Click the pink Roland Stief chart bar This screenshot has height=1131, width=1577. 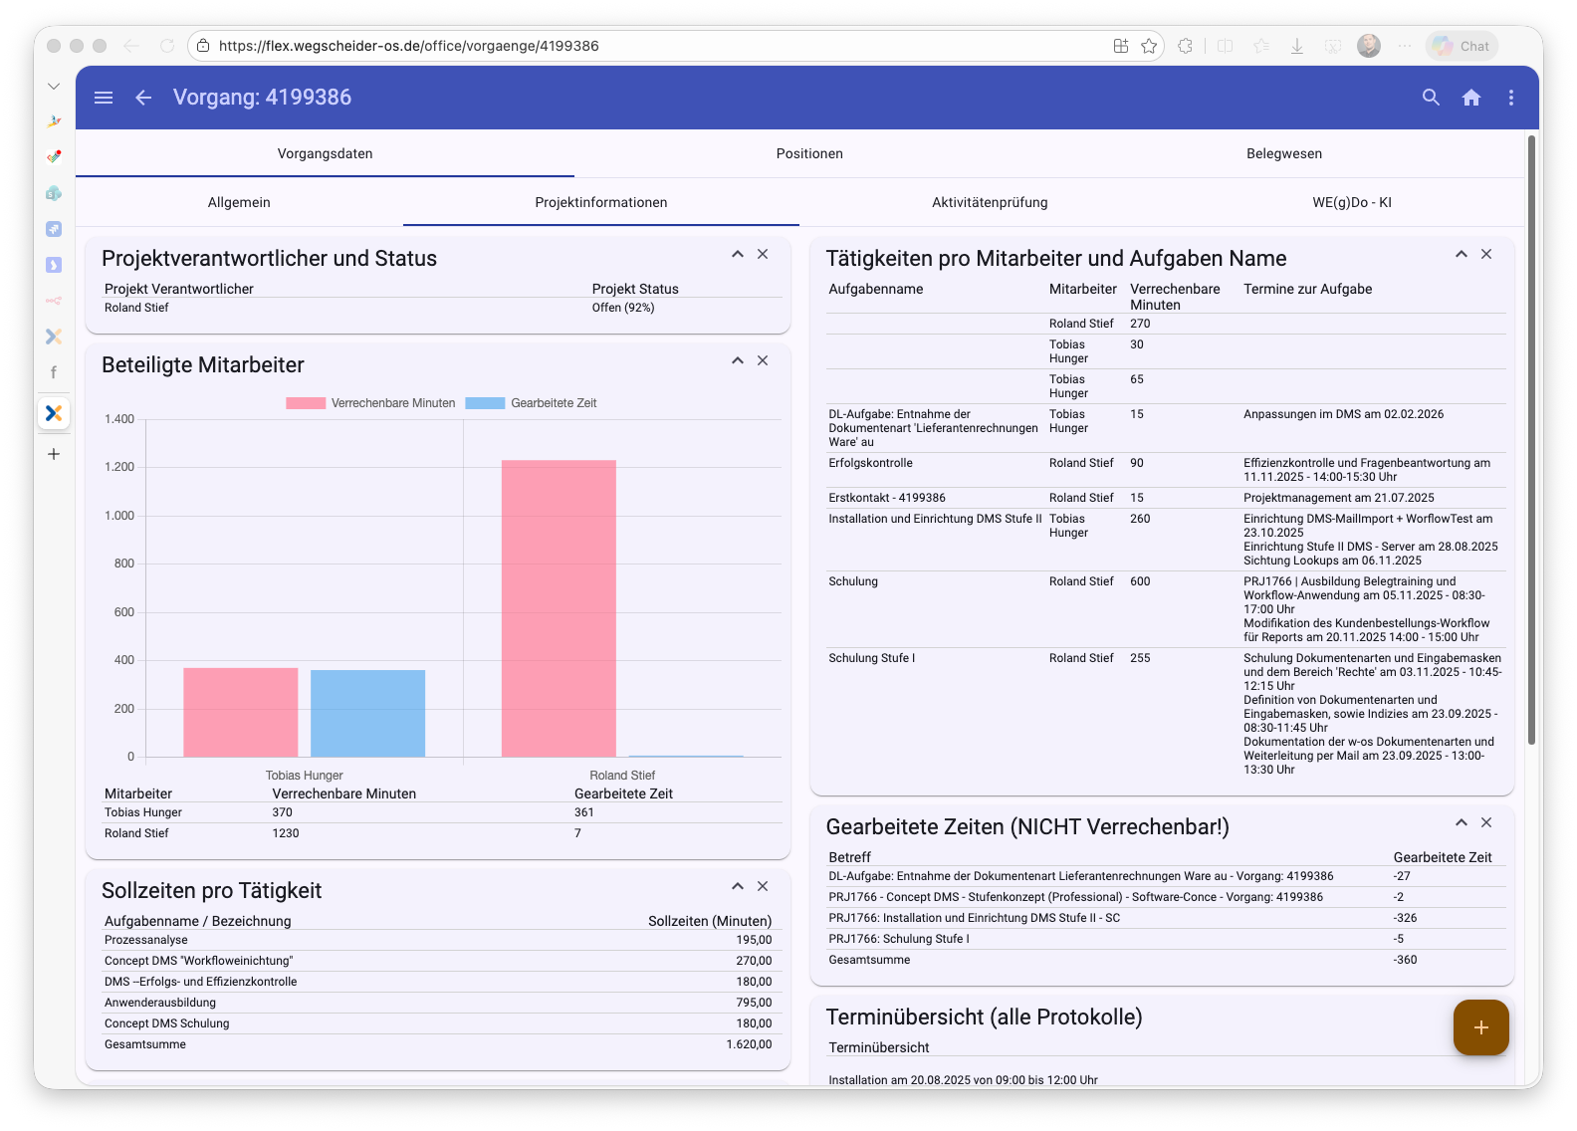tap(559, 607)
